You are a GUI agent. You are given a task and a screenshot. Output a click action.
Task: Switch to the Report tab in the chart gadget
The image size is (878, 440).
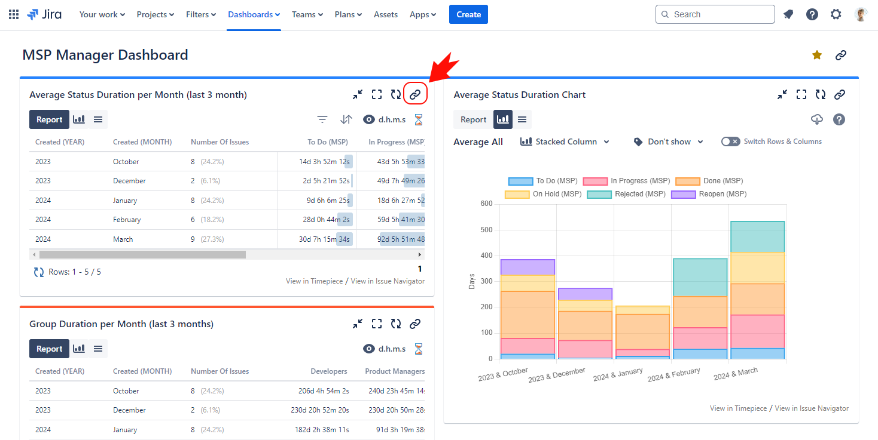point(472,119)
